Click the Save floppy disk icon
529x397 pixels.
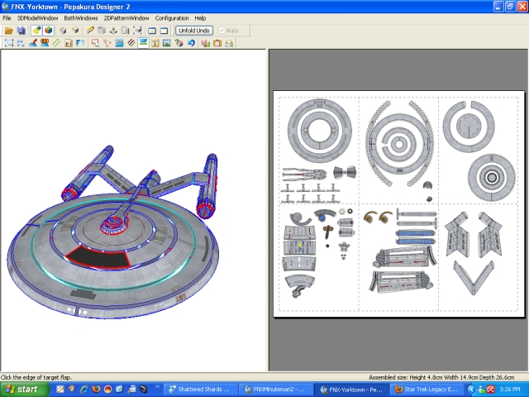point(21,31)
